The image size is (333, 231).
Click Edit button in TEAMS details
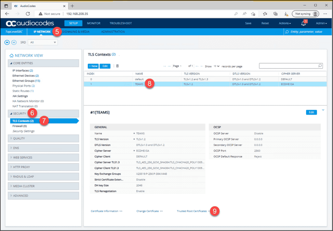[x=311, y=112]
